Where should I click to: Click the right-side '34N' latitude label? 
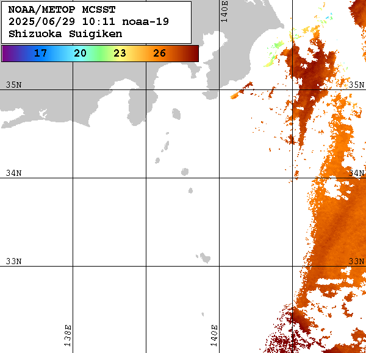coord(356,173)
